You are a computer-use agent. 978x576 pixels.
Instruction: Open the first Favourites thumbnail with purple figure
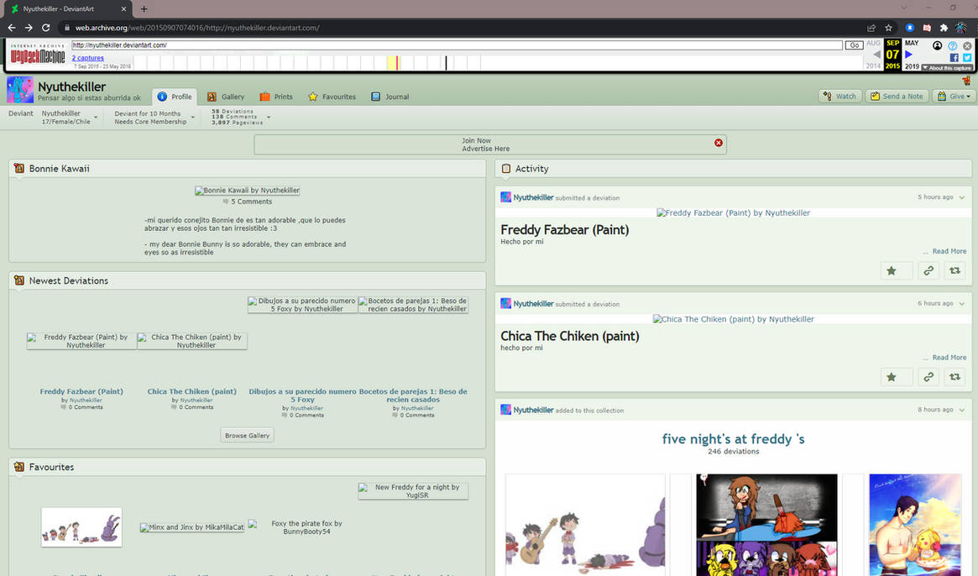click(x=81, y=527)
